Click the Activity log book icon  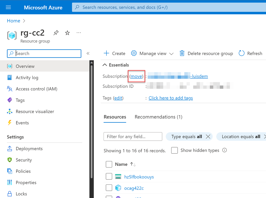[10, 78]
